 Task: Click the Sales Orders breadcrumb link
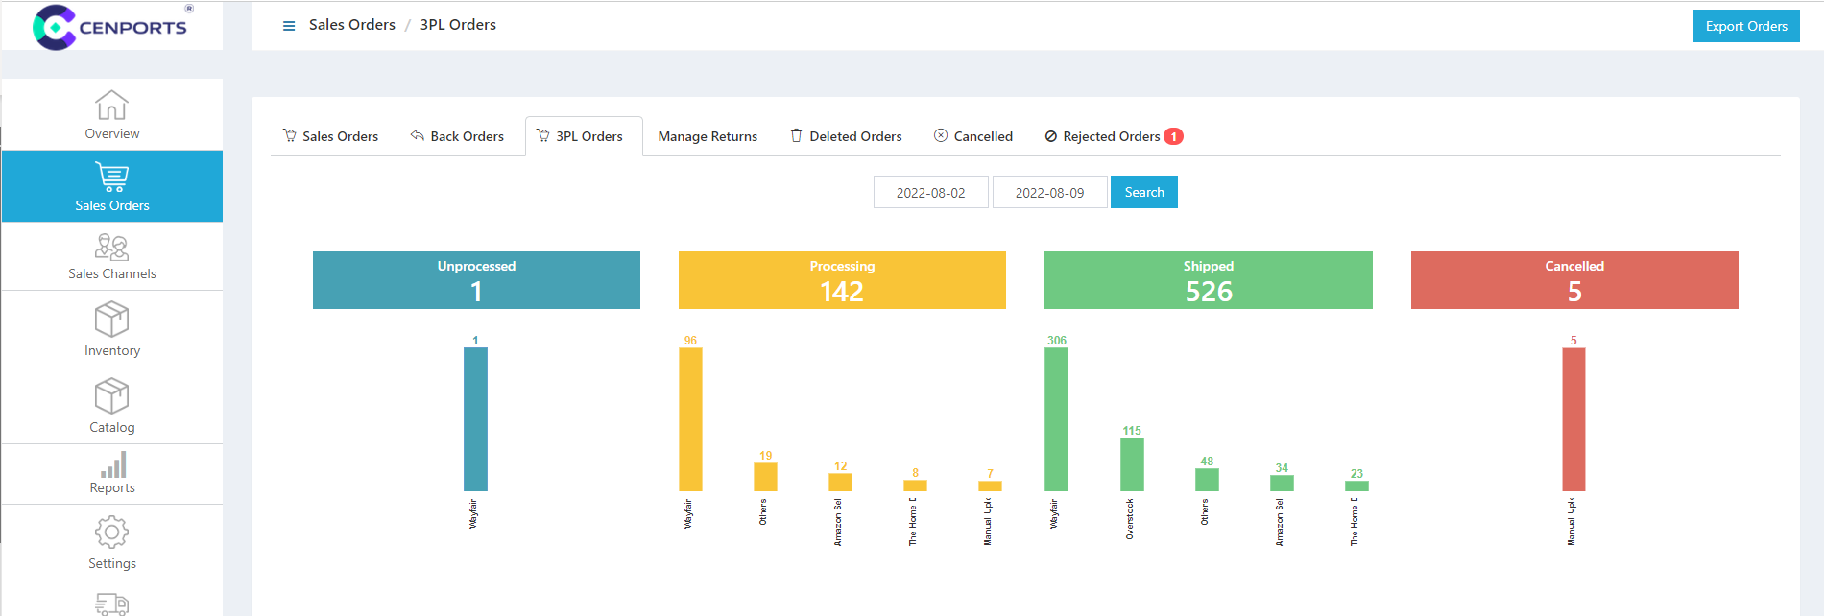(x=352, y=25)
